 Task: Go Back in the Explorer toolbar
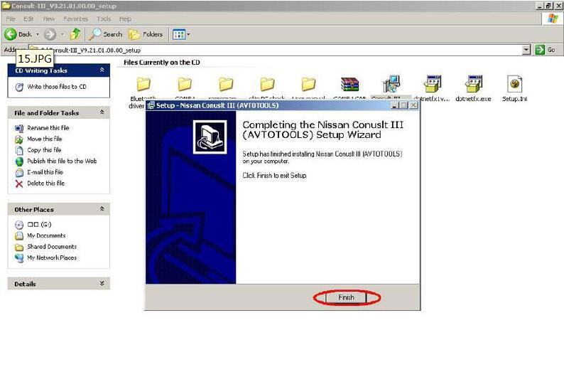click(18, 34)
